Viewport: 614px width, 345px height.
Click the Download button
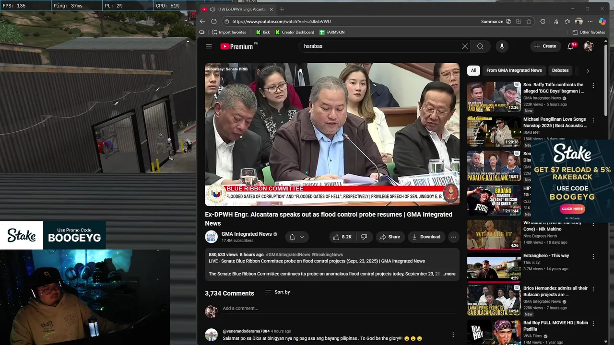(426, 237)
